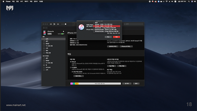The height and width of the screenshot is (111, 197).
Task: Click the red 복원 restore button
Action: 116,37
